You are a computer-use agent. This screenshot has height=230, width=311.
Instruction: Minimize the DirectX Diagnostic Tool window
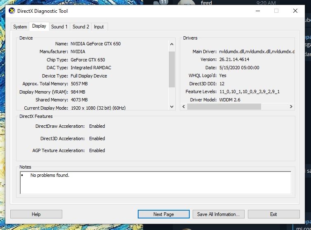point(258,11)
